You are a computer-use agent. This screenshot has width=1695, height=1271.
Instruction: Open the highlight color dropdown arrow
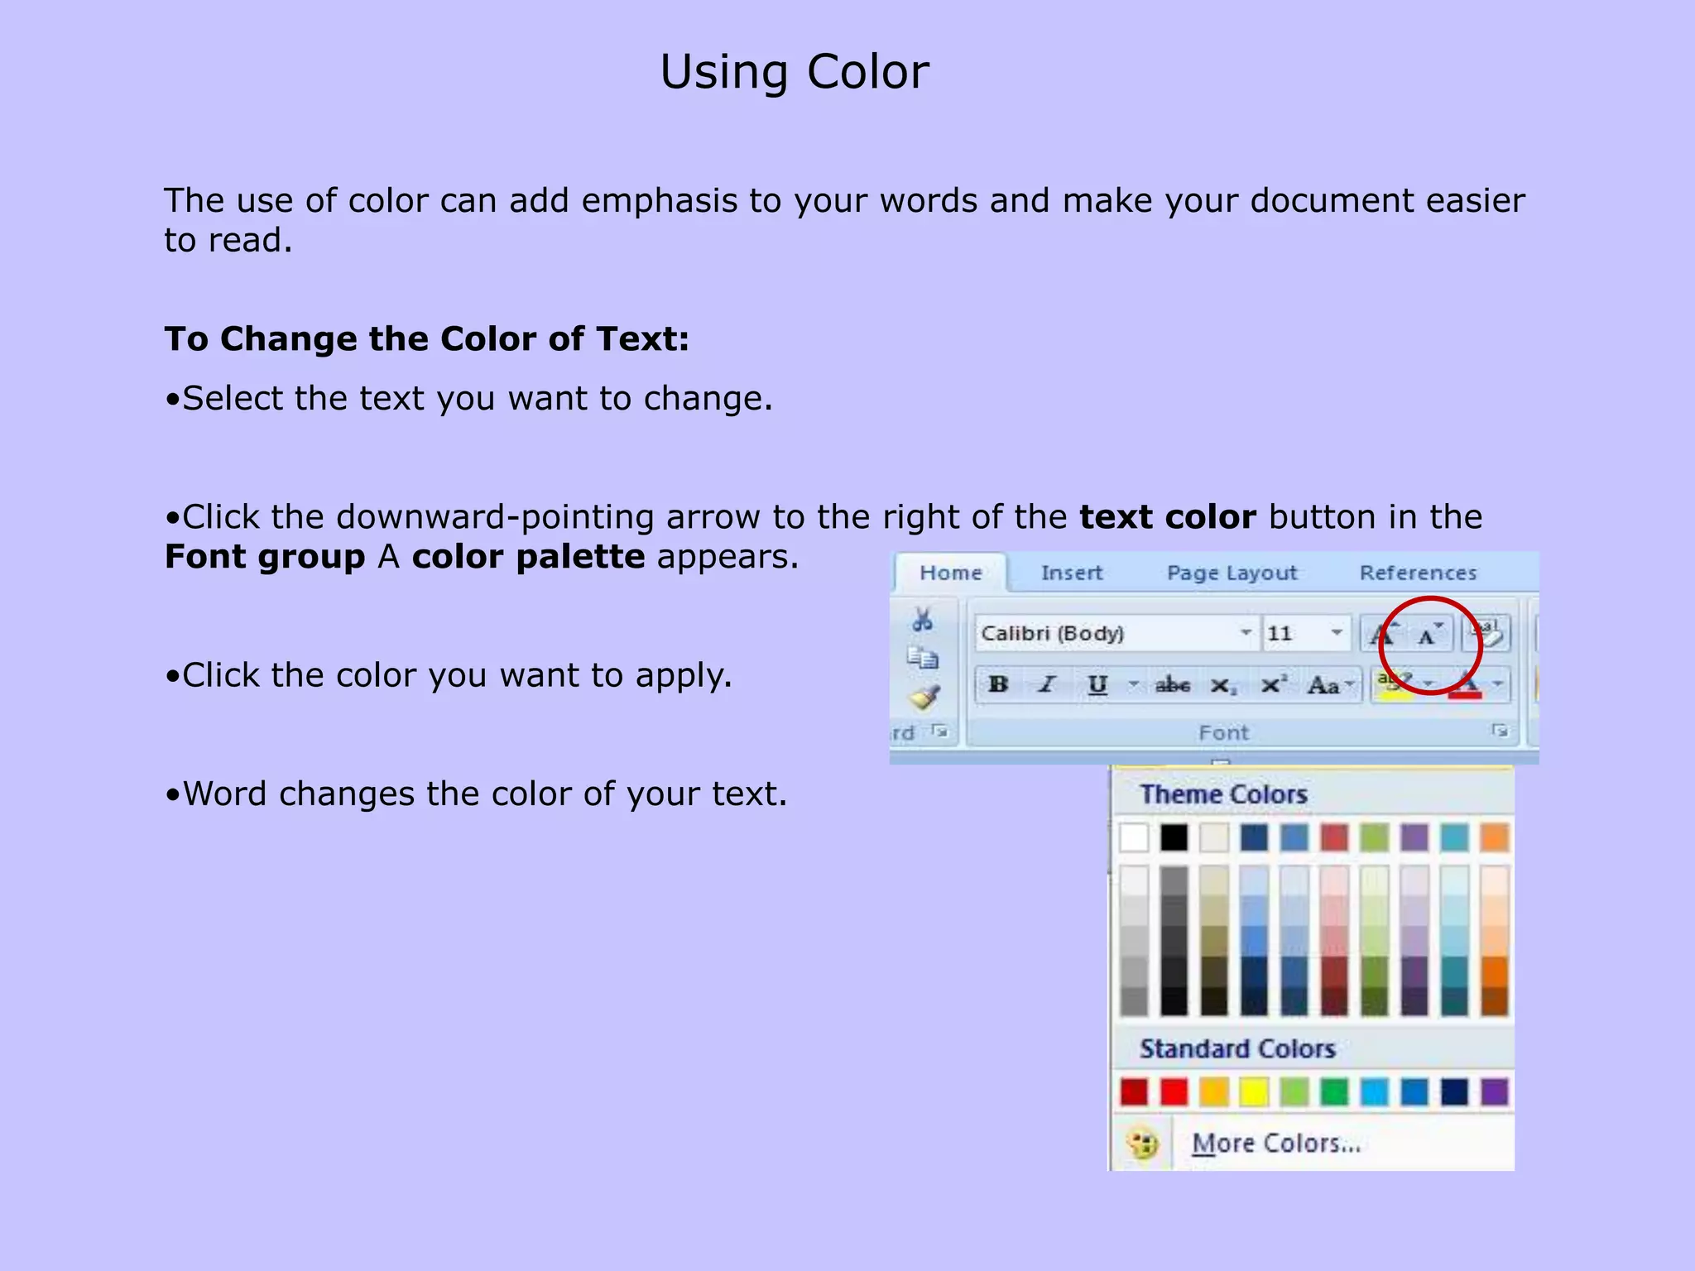click(x=1429, y=684)
